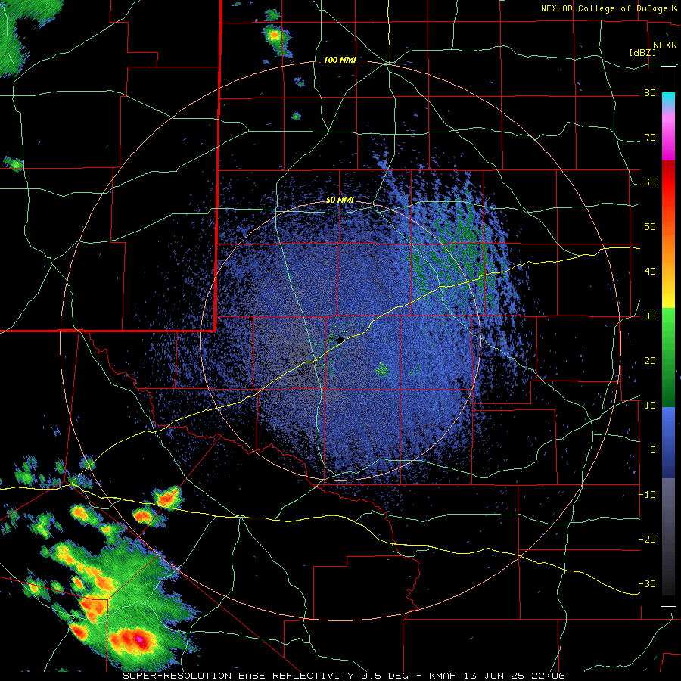Viewport: 681px width, 681px height.
Task: Click the 30 value on dBZ scale
Action: 650,316
